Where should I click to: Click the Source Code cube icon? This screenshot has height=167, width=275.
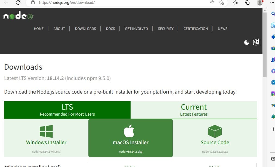pyautogui.click(x=215, y=131)
